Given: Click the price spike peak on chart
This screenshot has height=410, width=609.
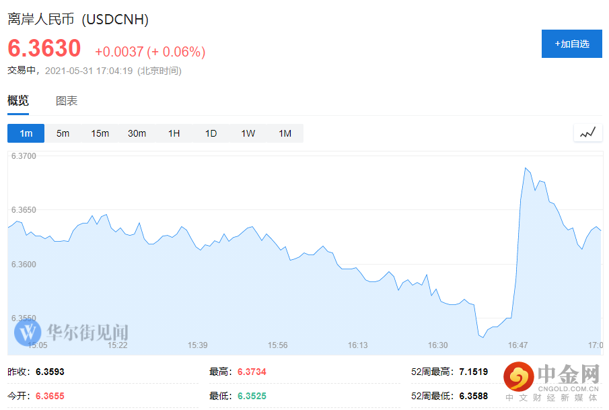Looking at the screenshot, I should pyautogui.click(x=526, y=168).
